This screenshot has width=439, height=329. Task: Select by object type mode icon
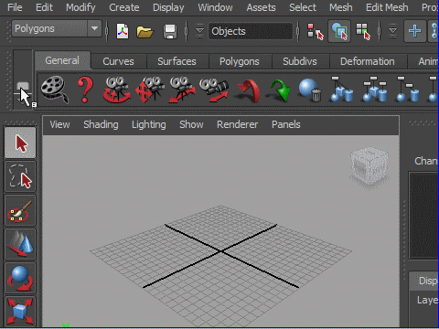point(339,31)
